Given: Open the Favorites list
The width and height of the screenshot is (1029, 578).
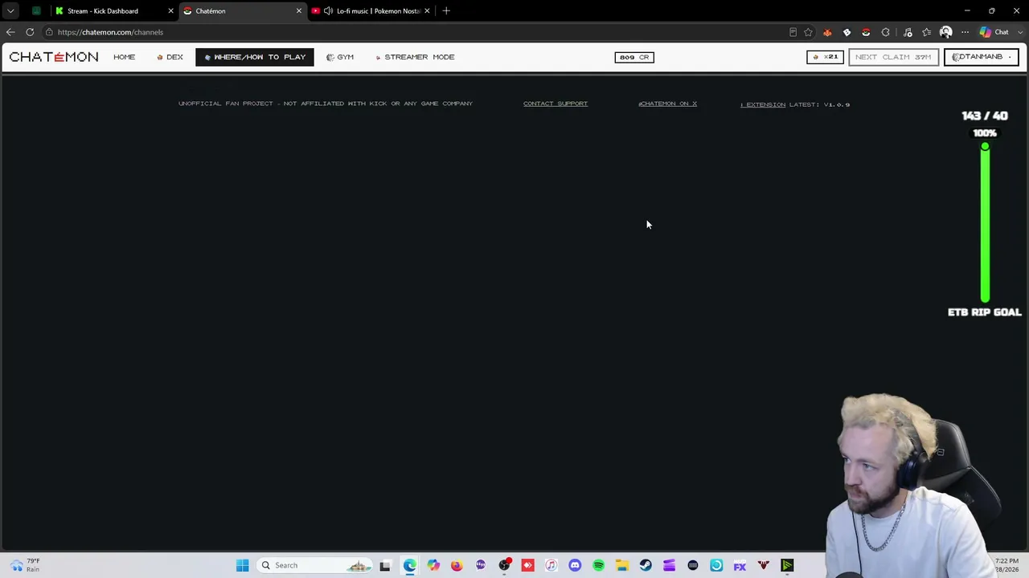Looking at the screenshot, I should pyautogui.click(x=927, y=32).
